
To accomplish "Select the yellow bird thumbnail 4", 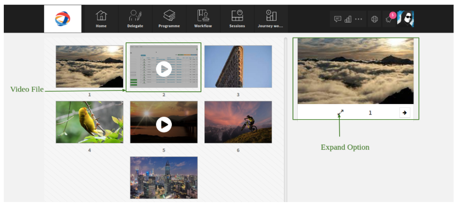I will (x=89, y=122).
